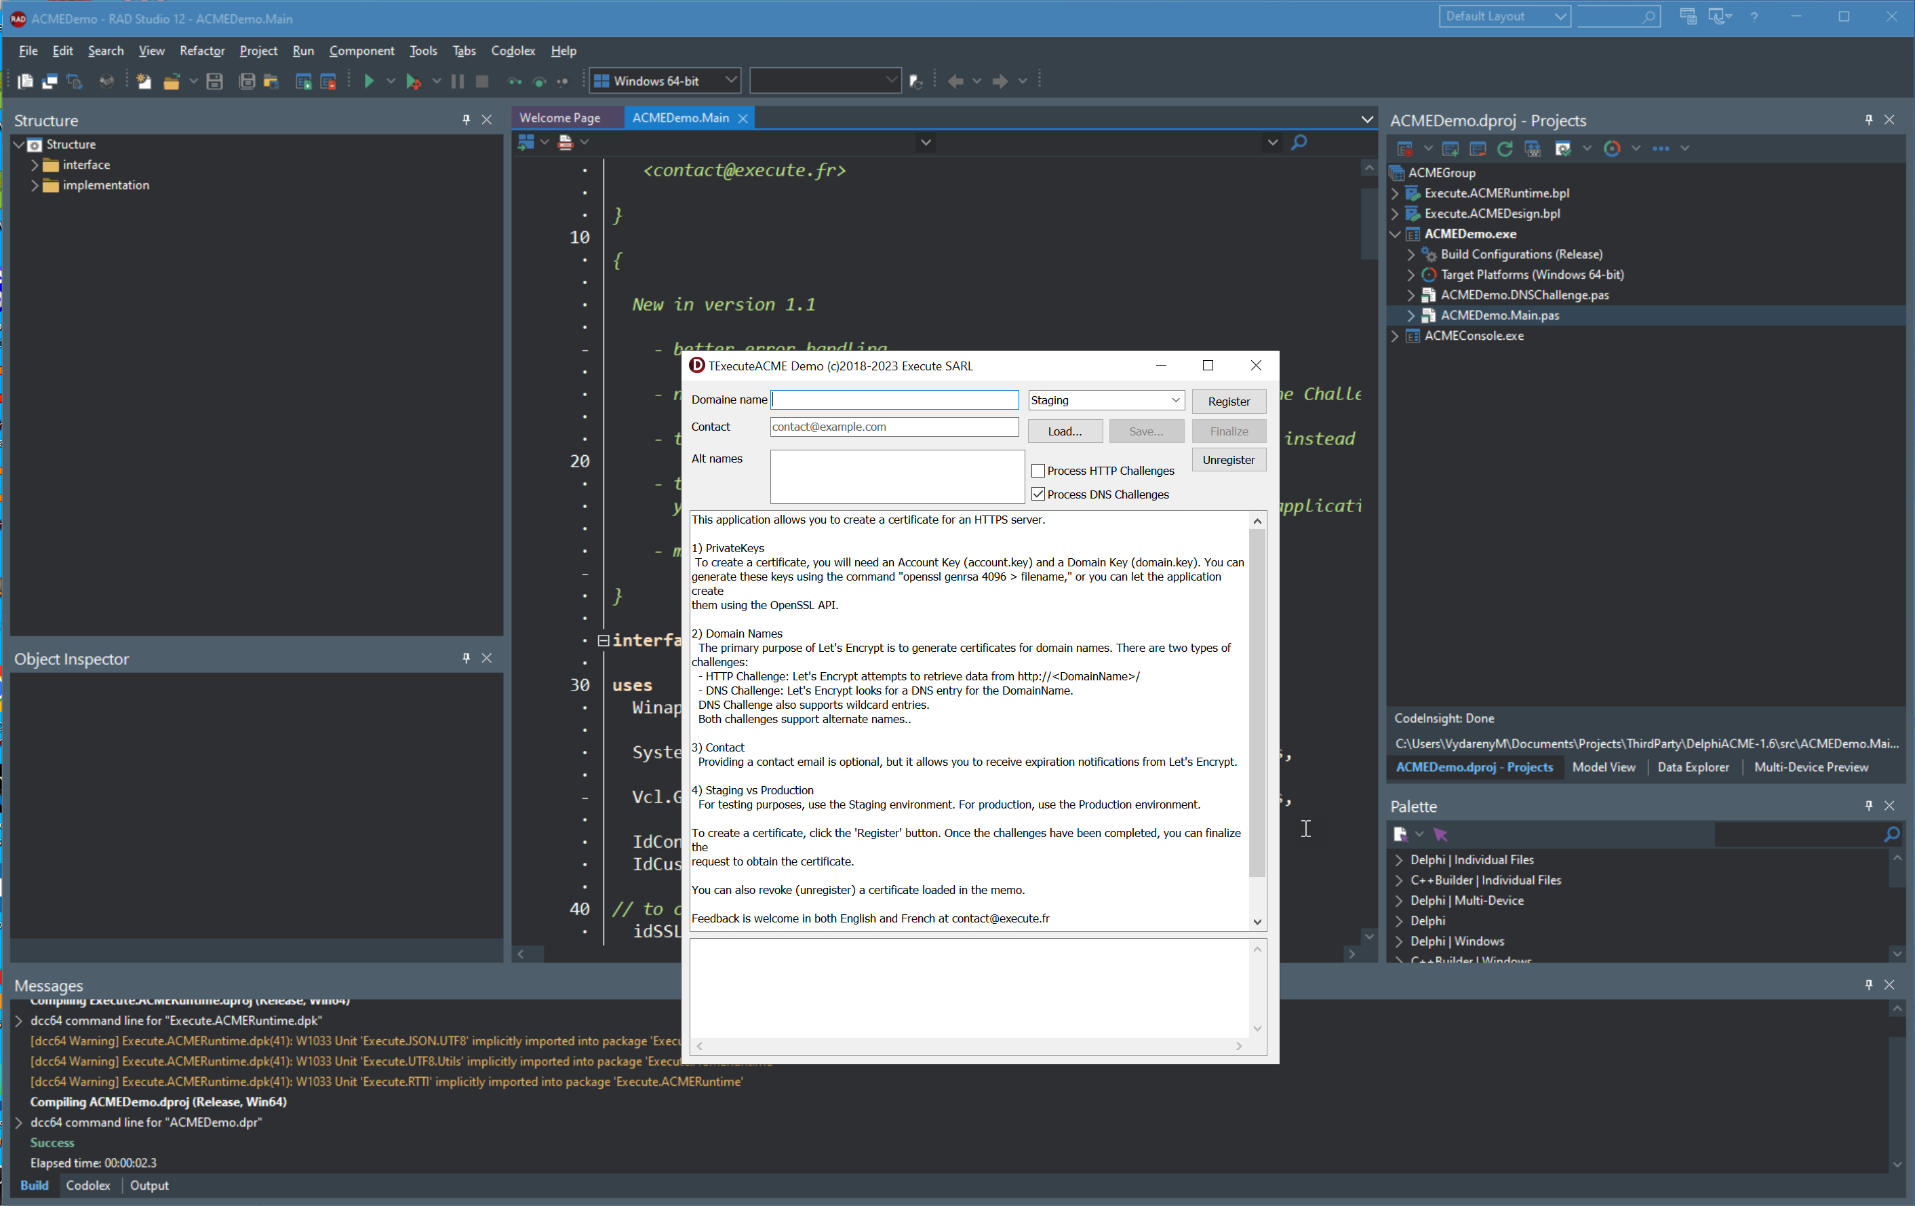Enable Process HTTP Challenges checkbox
Viewport: 1915px width, 1206px height.
click(1038, 471)
